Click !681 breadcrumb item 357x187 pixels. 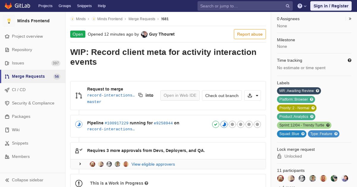coord(165,19)
